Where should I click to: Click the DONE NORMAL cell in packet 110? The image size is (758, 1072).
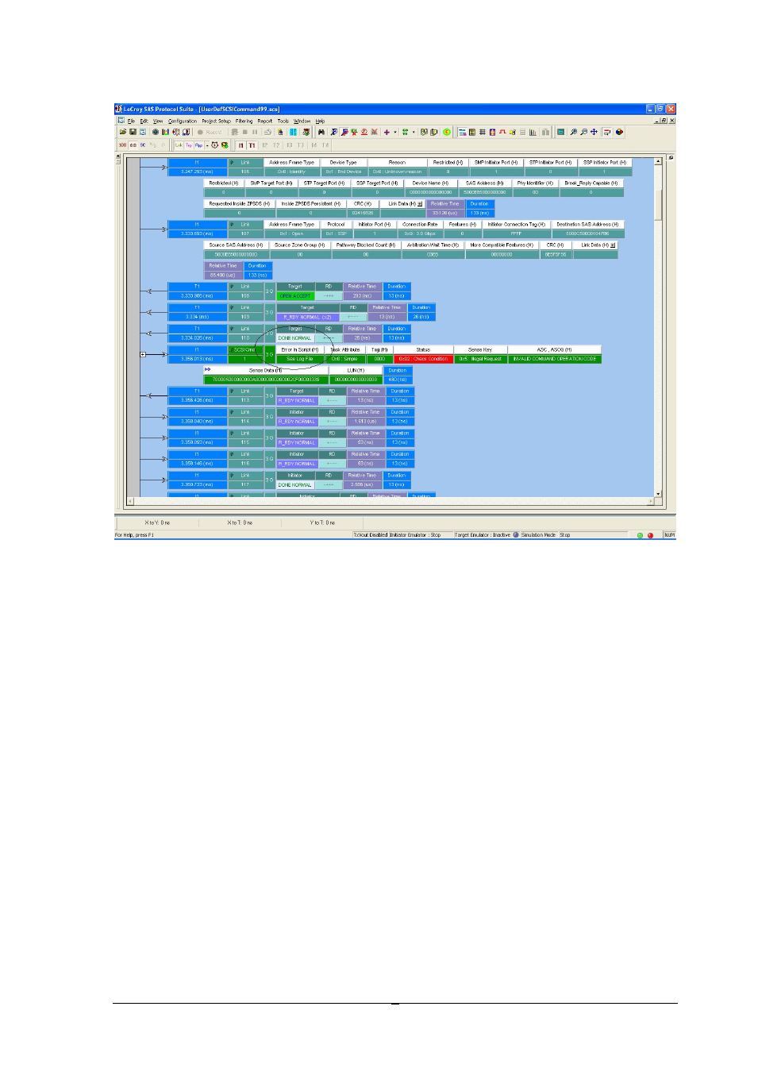click(295, 337)
